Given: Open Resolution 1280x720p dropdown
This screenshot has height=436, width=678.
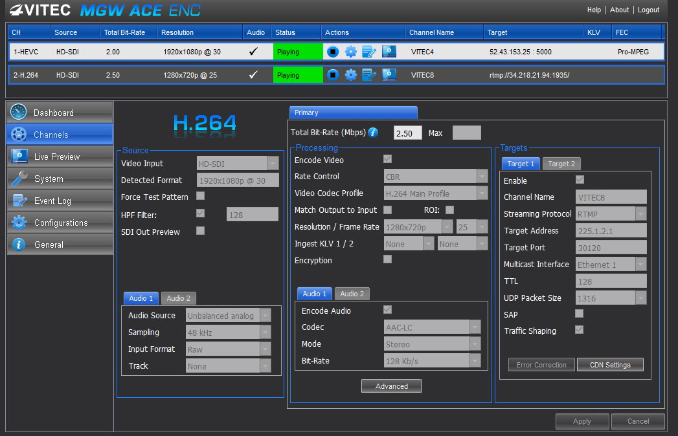Looking at the screenshot, I should tap(418, 227).
